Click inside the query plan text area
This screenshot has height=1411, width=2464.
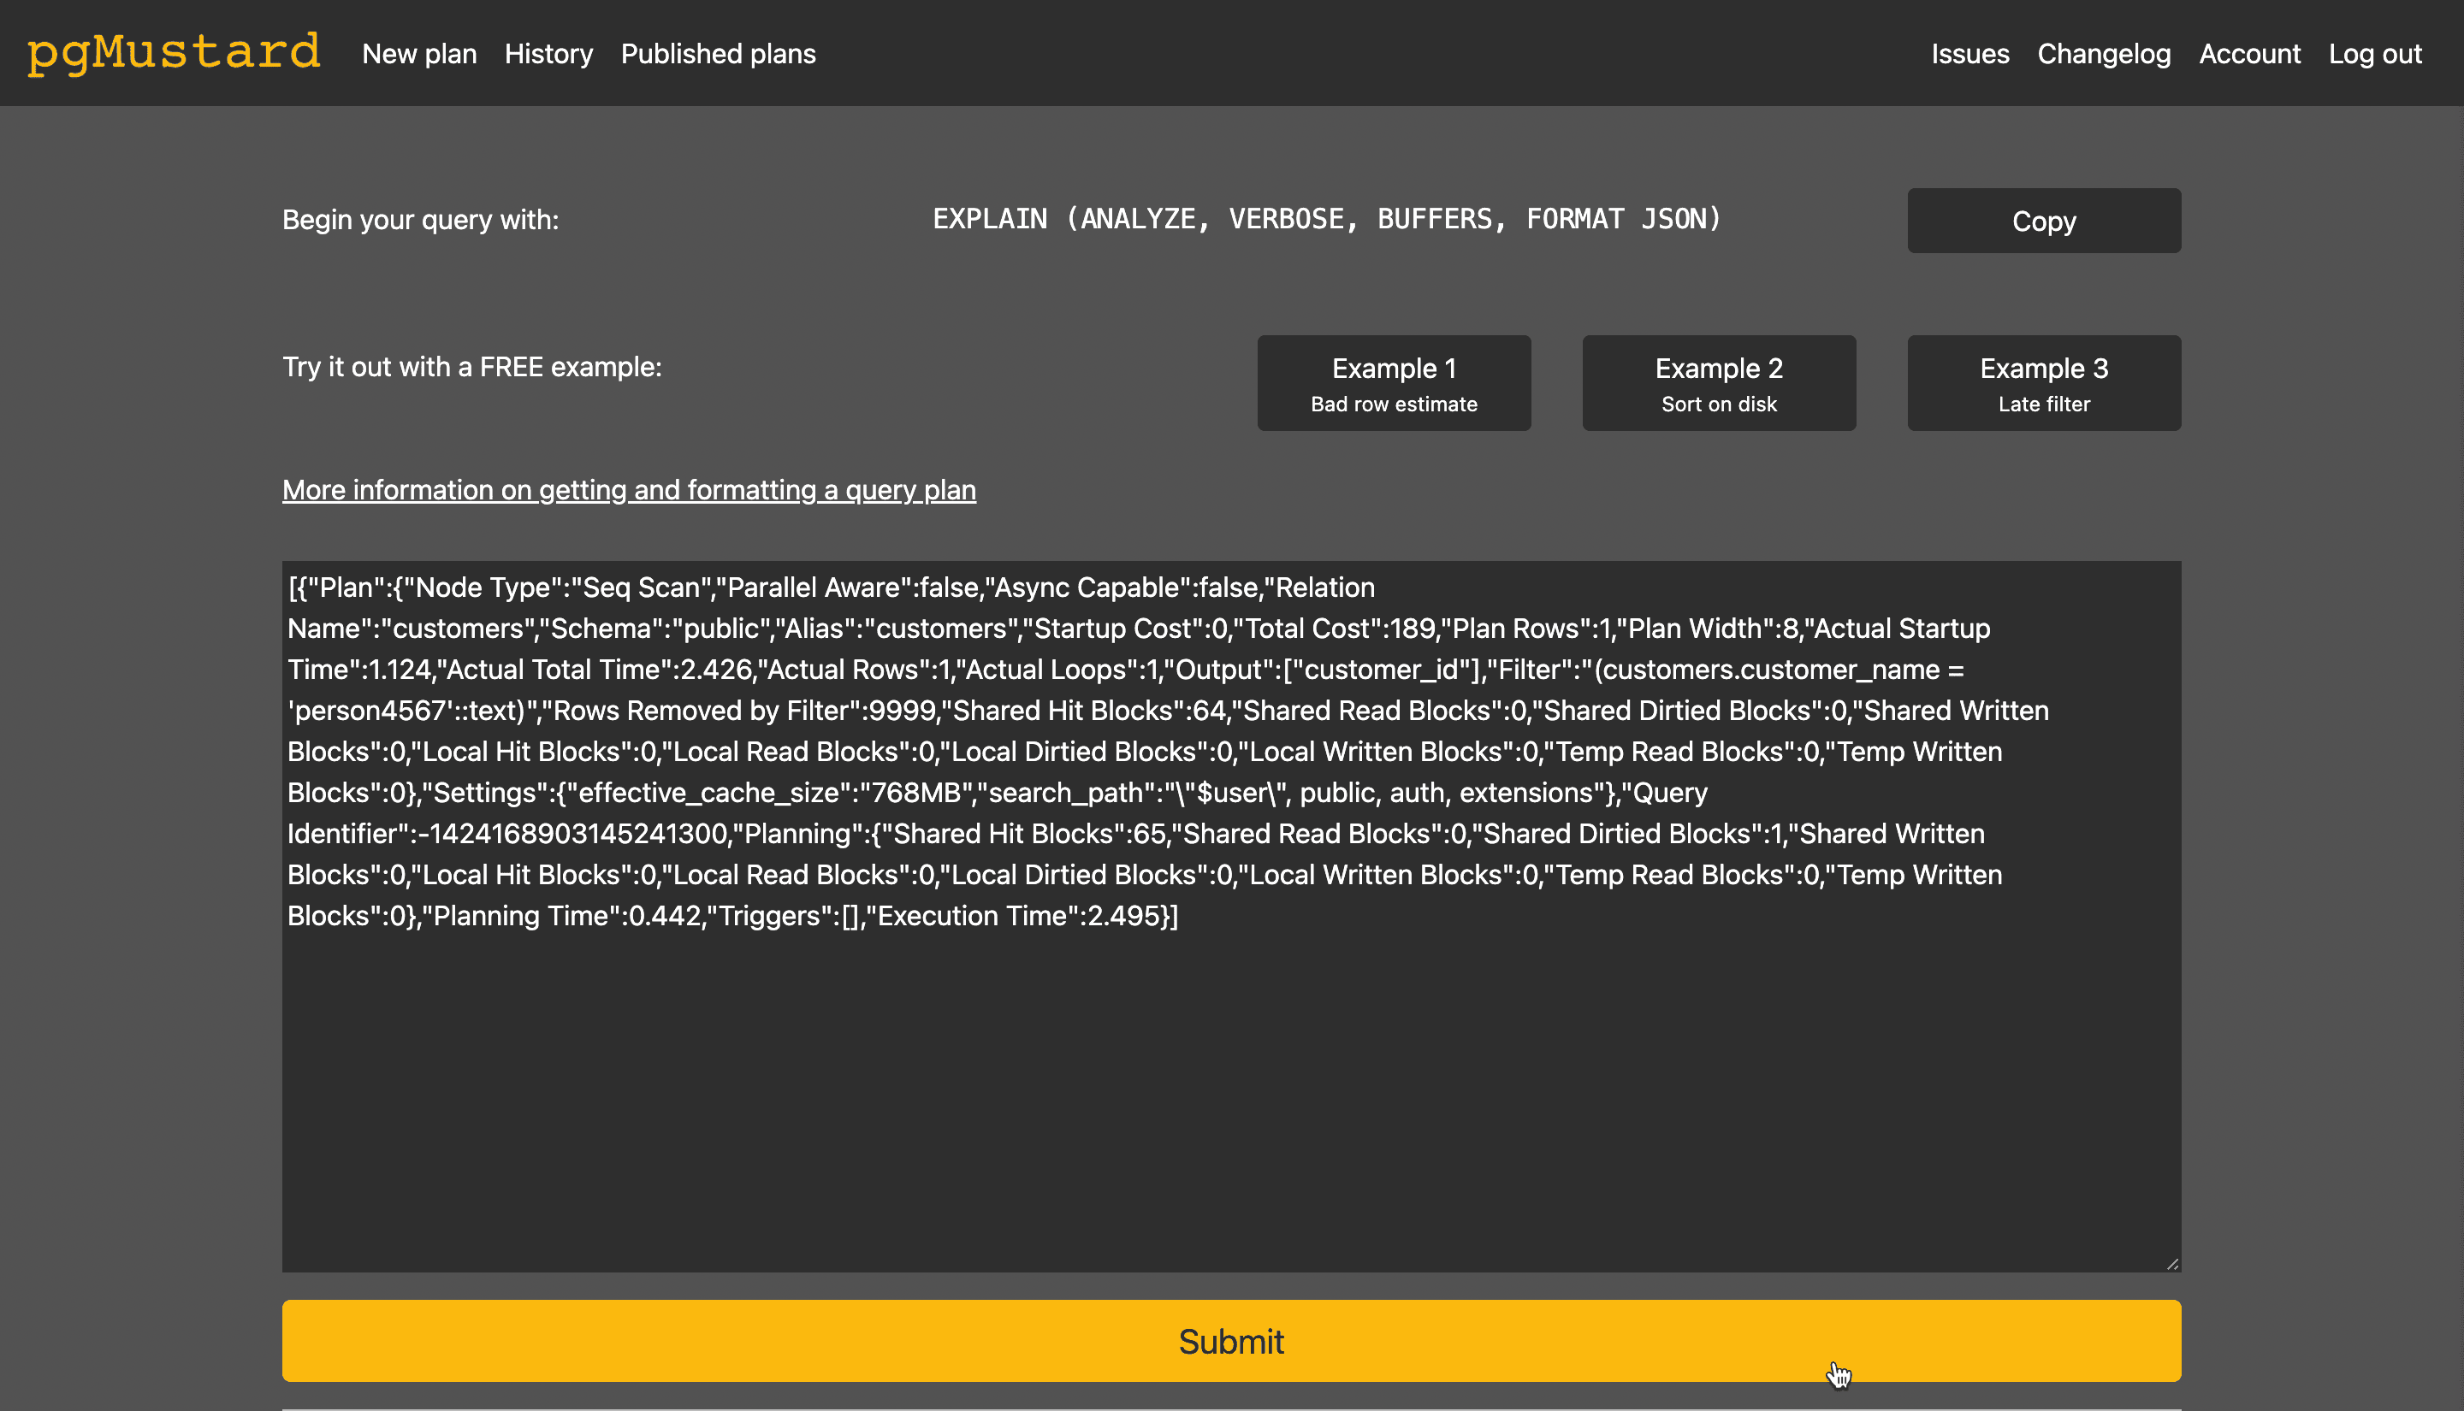(1231, 916)
